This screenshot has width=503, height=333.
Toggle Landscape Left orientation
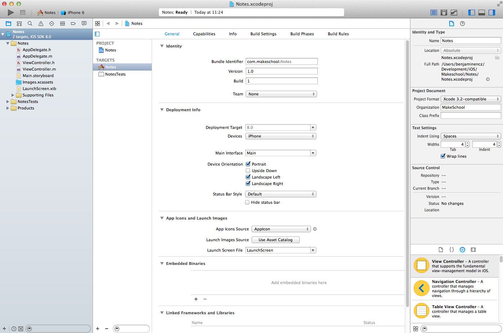tap(248, 177)
